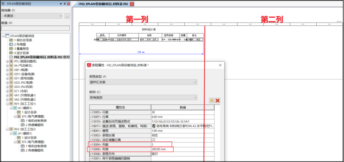Click the 属性名 column header
The image size is (344, 162).
pos(120,107)
